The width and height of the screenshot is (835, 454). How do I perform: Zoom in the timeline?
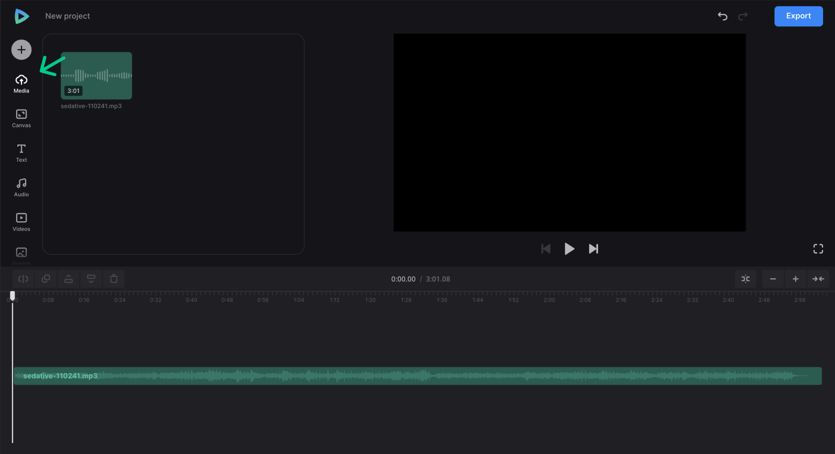click(x=795, y=279)
